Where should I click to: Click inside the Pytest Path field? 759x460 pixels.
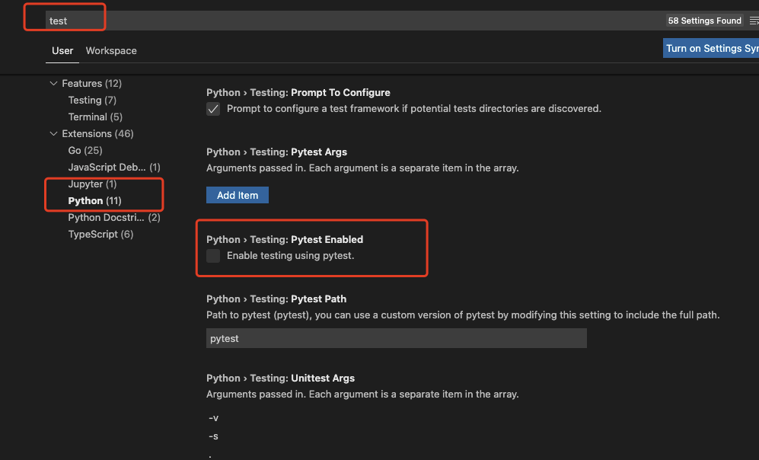point(396,338)
